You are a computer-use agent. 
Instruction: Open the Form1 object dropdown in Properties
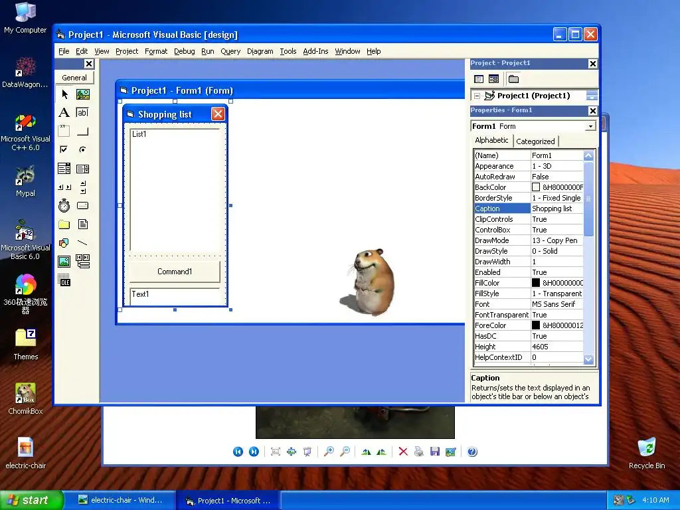(590, 126)
